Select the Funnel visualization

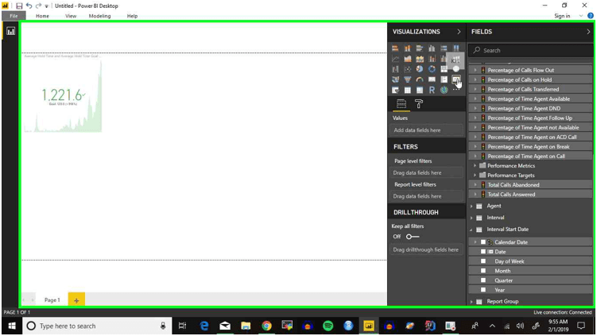point(407,79)
